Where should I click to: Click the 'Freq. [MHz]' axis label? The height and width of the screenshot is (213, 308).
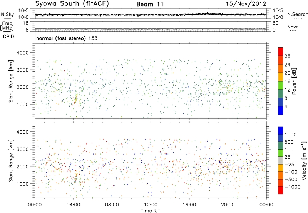tap(7, 26)
